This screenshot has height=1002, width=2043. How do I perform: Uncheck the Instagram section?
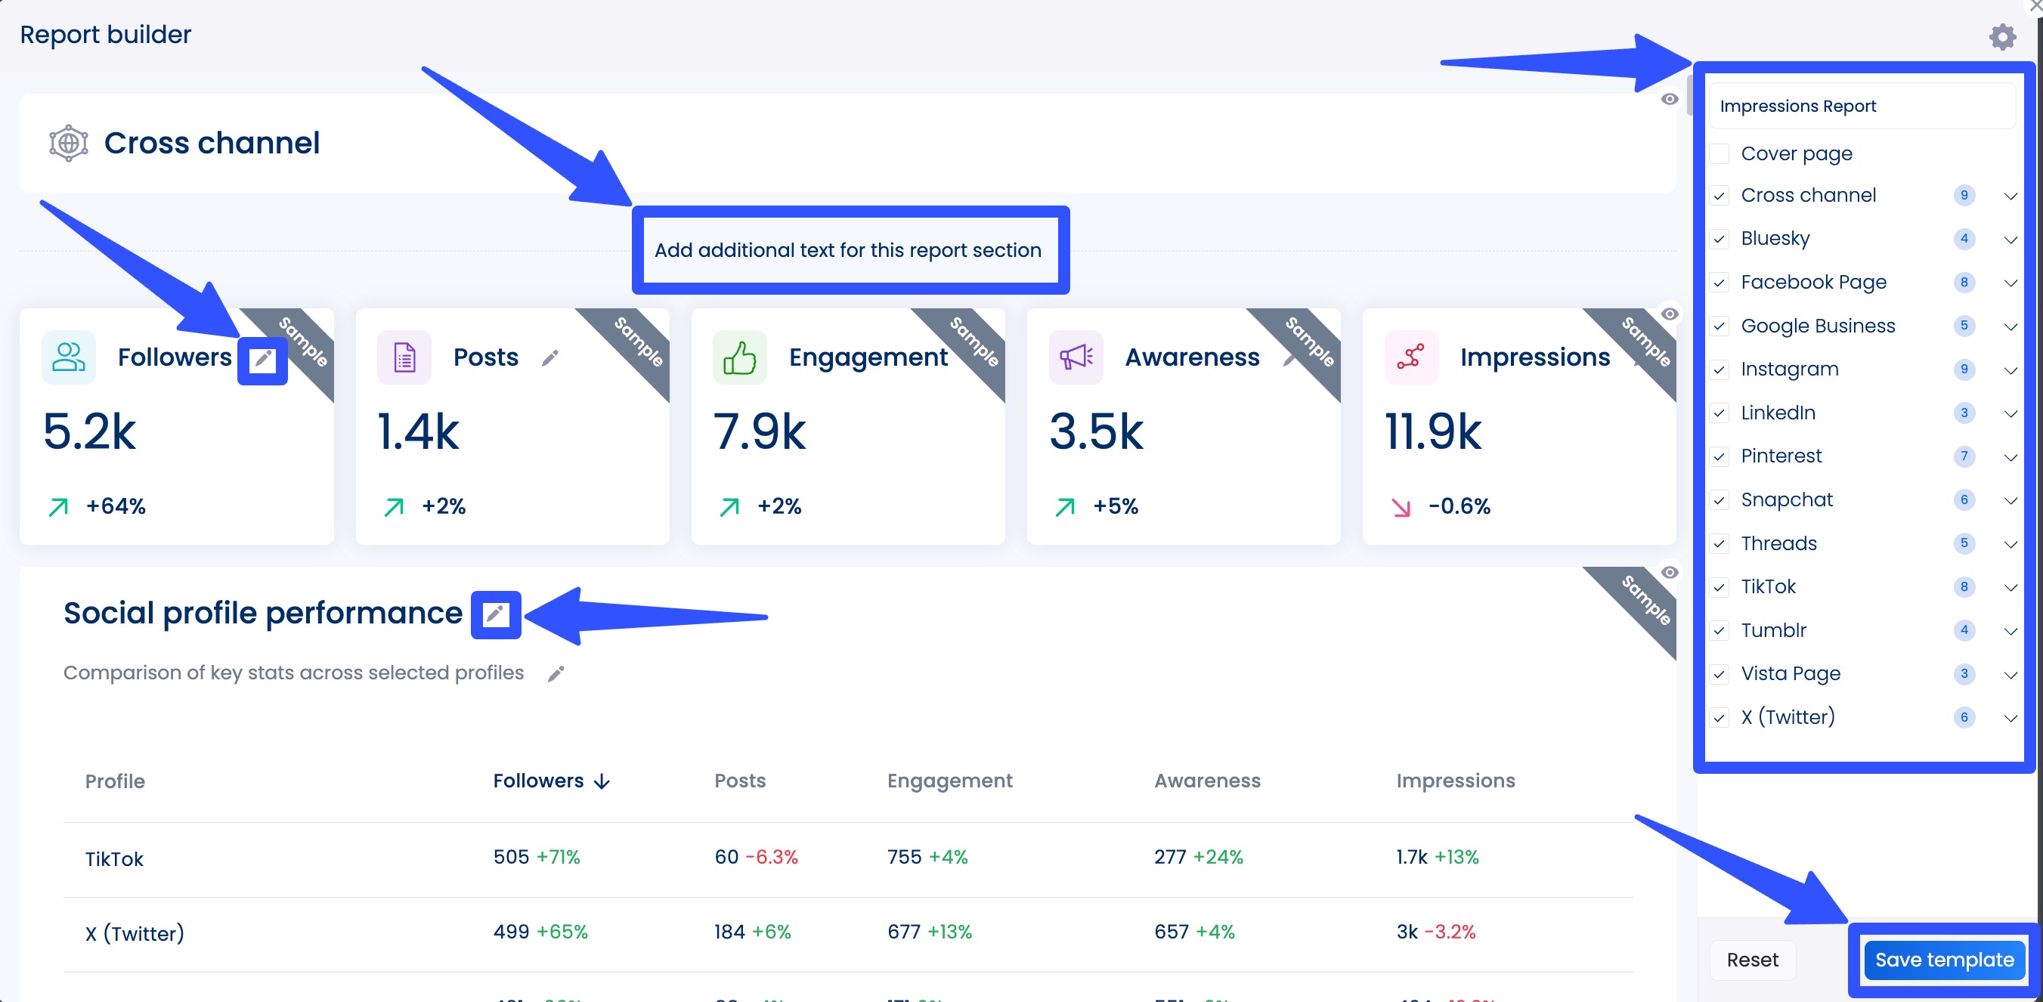[1720, 370]
